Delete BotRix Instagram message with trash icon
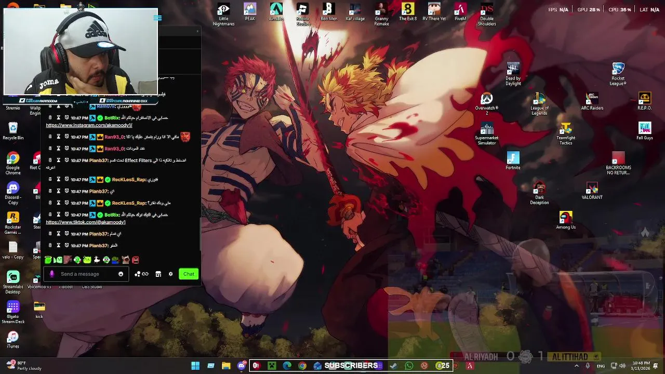665x374 pixels. point(50,118)
